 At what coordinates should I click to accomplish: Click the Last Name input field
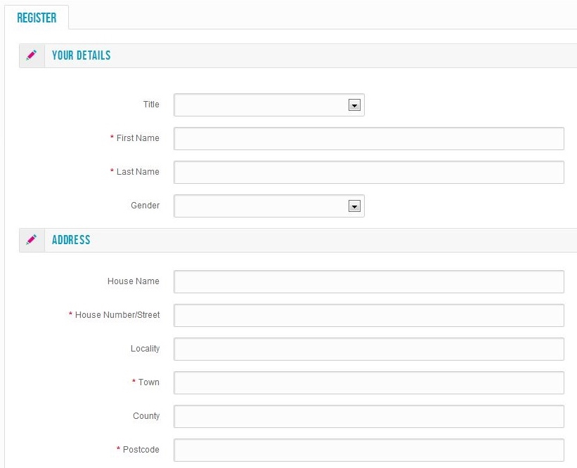pyautogui.click(x=369, y=173)
